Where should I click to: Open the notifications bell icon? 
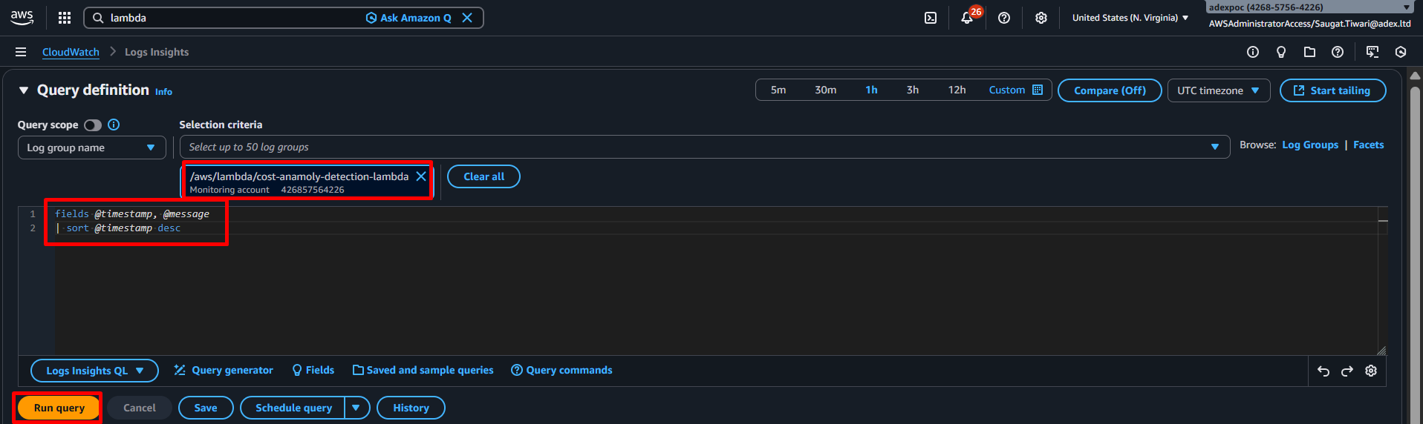pos(967,18)
